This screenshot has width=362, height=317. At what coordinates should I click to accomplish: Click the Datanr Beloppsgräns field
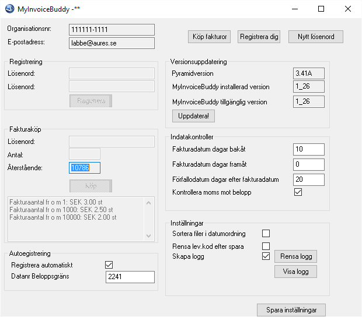coord(130,277)
